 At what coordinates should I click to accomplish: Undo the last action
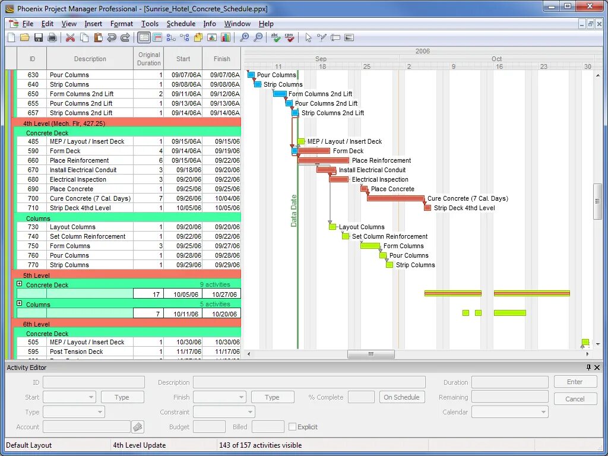point(112,37)
